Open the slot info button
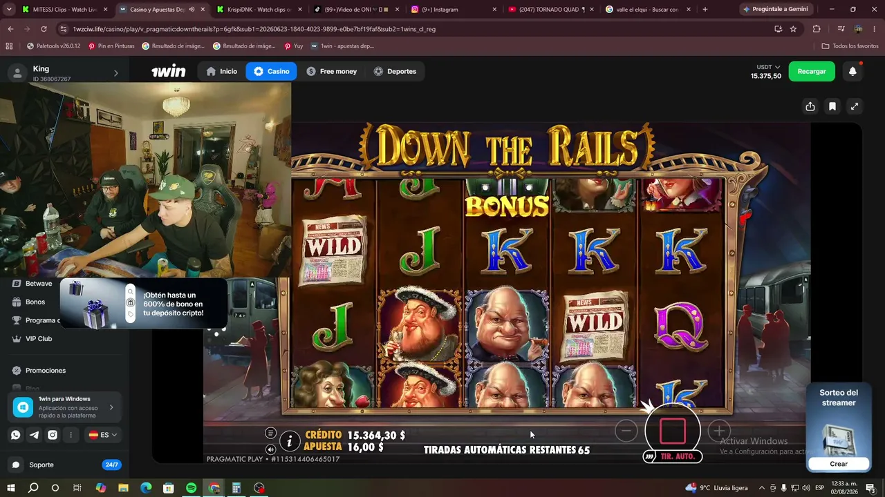This screenshot has height=497, width=885. pyautogui.click(x=290, y=440)
